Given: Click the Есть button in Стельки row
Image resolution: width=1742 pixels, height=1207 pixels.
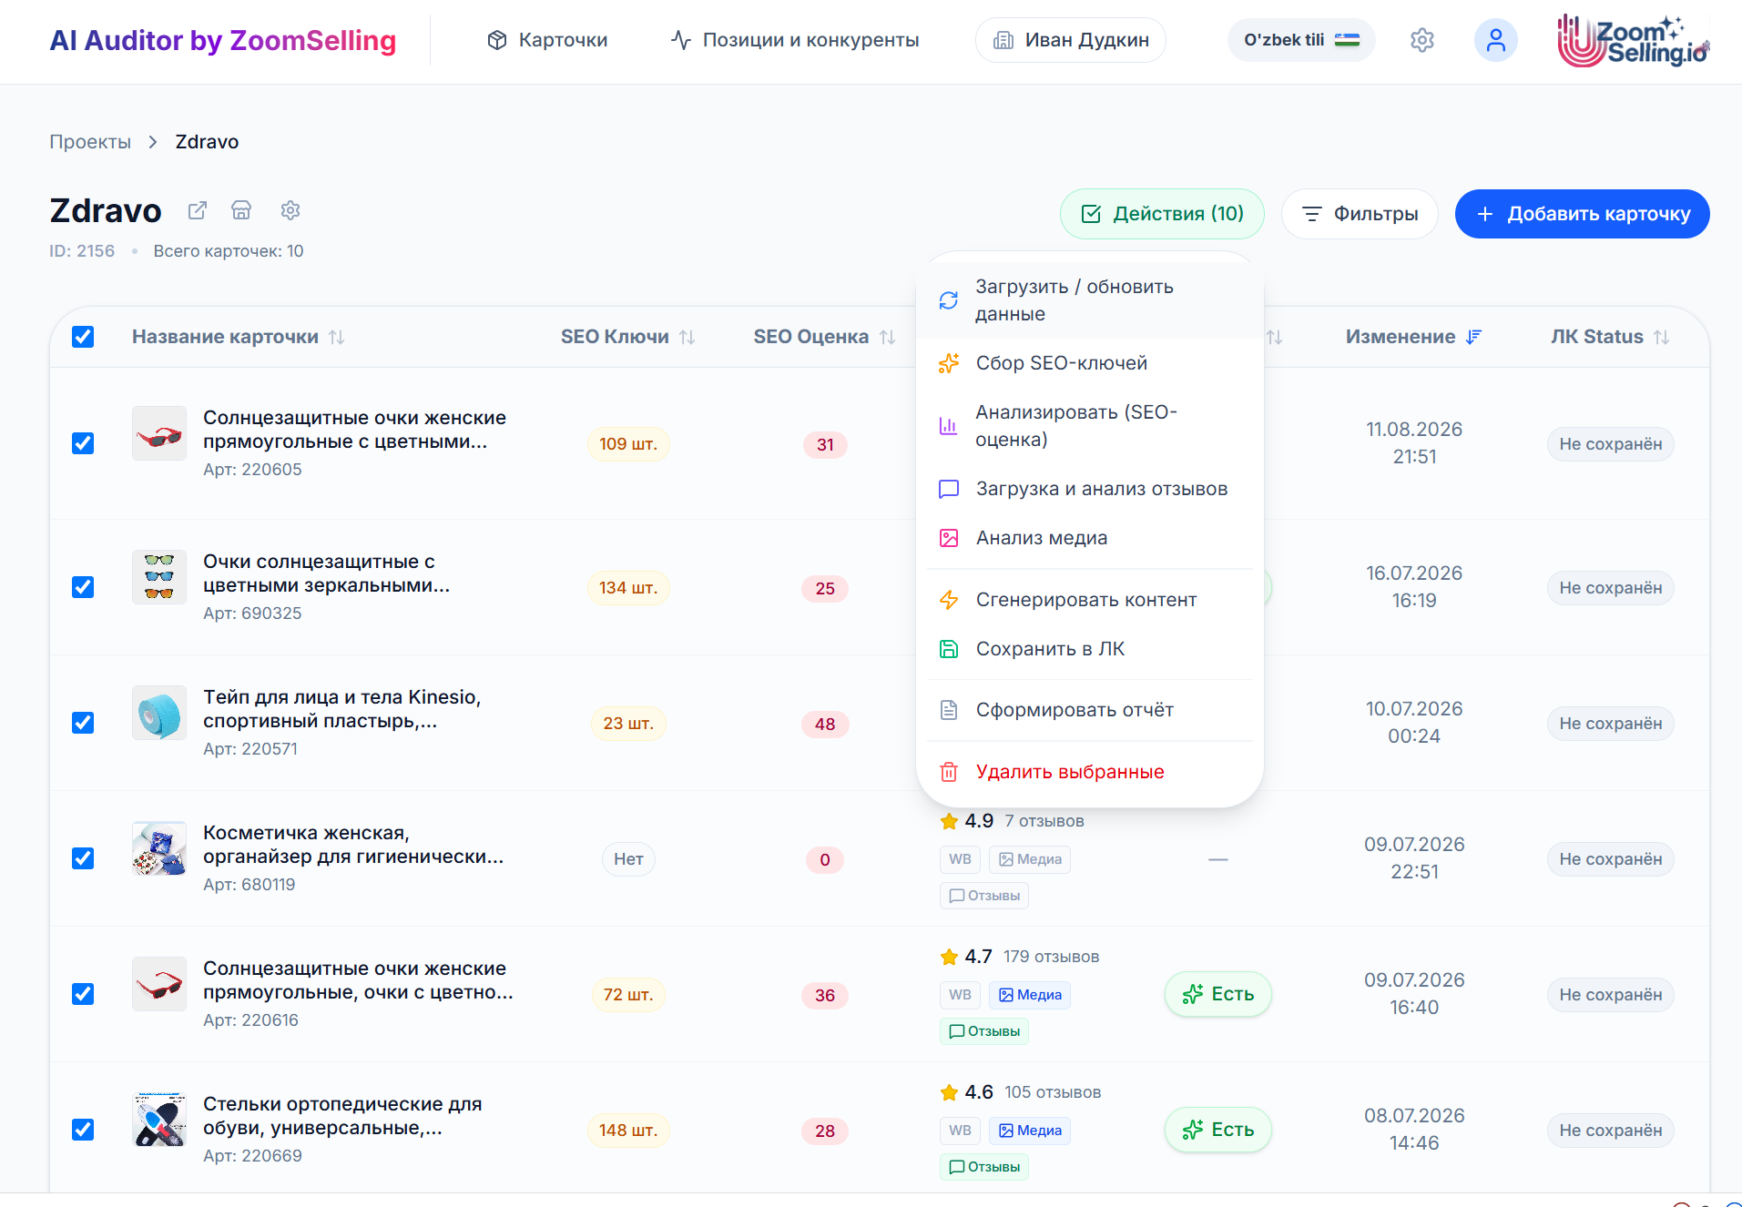Looking at the screenshot, I should [x=1218, y=1130].
